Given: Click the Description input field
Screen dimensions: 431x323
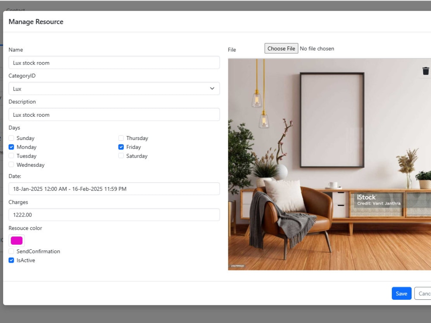Looking at the screenshot, I should [x=114, y=115].
